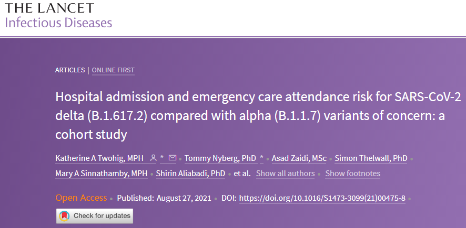Click the Open Access label

[x=81, y=198]
